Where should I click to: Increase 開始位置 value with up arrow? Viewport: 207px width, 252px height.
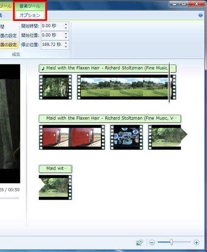(66, 34)
